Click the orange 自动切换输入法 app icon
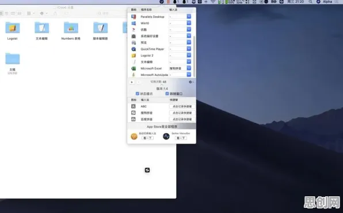The image size is (343, 213). click(x=134, y=137)
